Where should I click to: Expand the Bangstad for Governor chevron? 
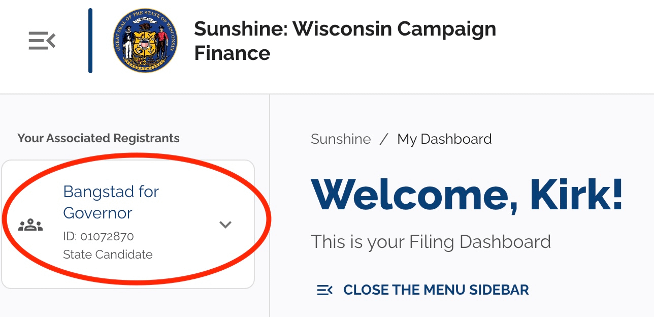point(225,225)
